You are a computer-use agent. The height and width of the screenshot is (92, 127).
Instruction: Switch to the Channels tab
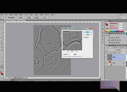pyautogui.click(x=110, y=46)
